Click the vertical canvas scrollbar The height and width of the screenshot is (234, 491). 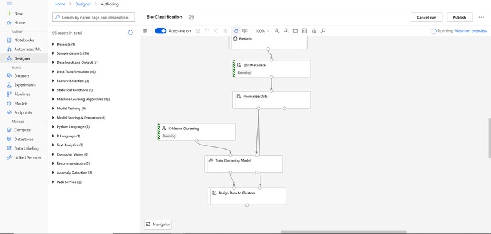[489, 138]
